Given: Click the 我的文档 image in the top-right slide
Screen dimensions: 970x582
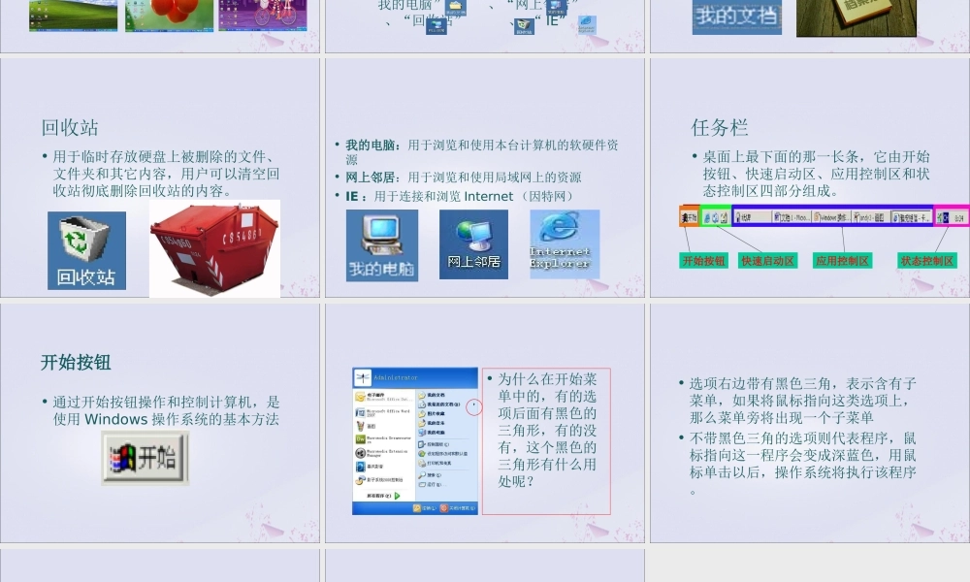Looking at the screenshot, I should tap(737, 16).
